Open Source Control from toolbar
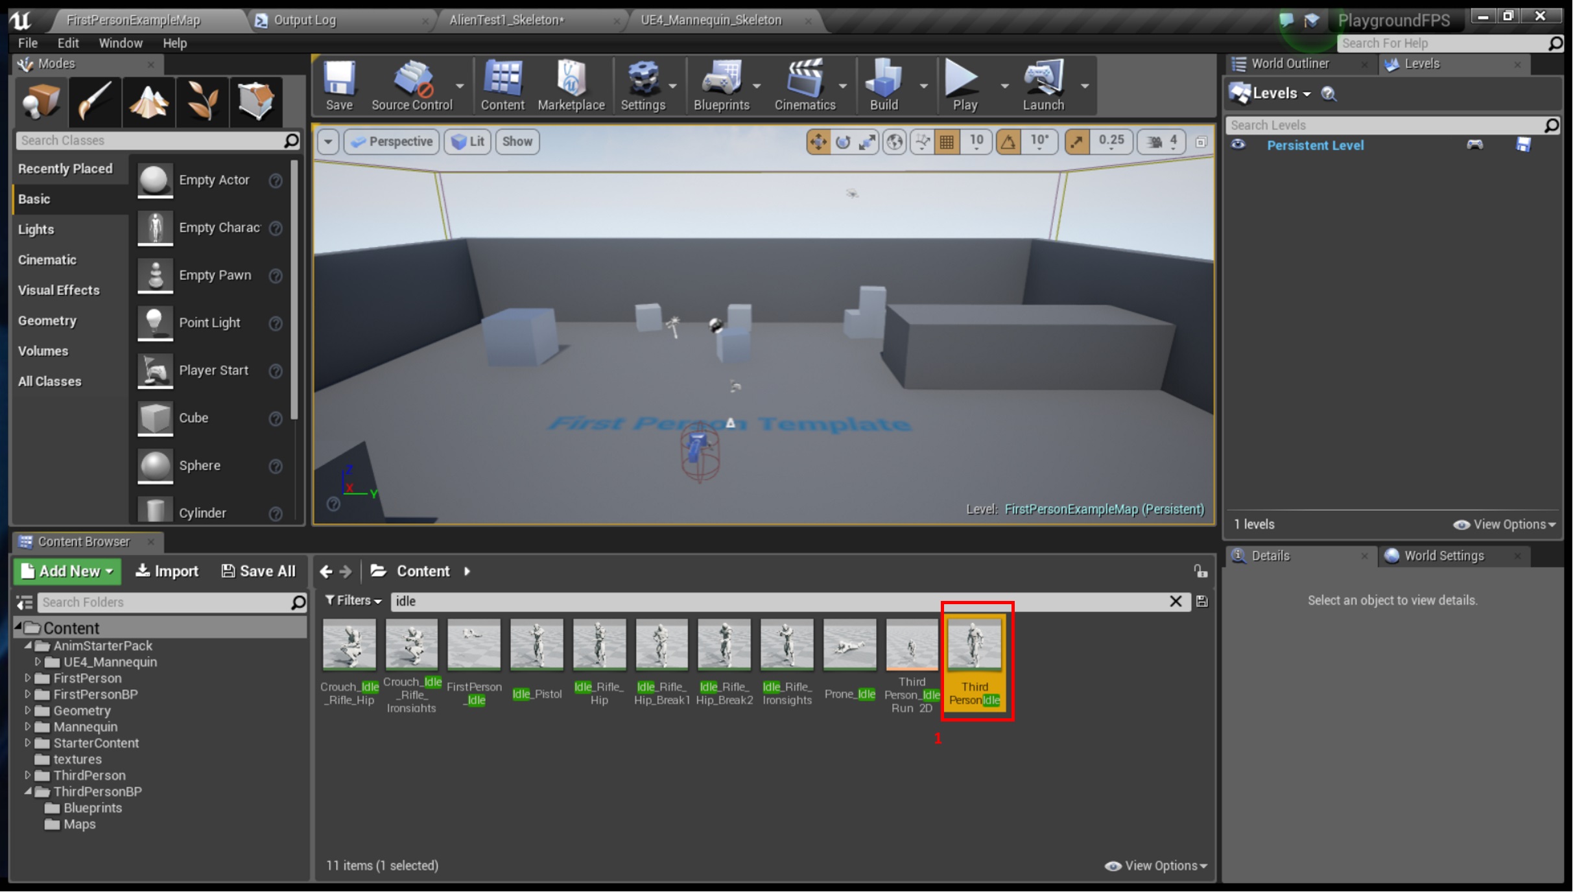The image size is (1573, 892). pyautogui.click(x=412, y=85)
